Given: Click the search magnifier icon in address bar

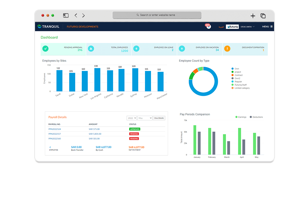Looking at the screenshot, I should pos(138,15).
